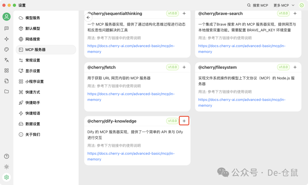Viewport: 308px width, 185px height.
Task: Open the user profile icon in sidebar
Action: pos(6,17)
